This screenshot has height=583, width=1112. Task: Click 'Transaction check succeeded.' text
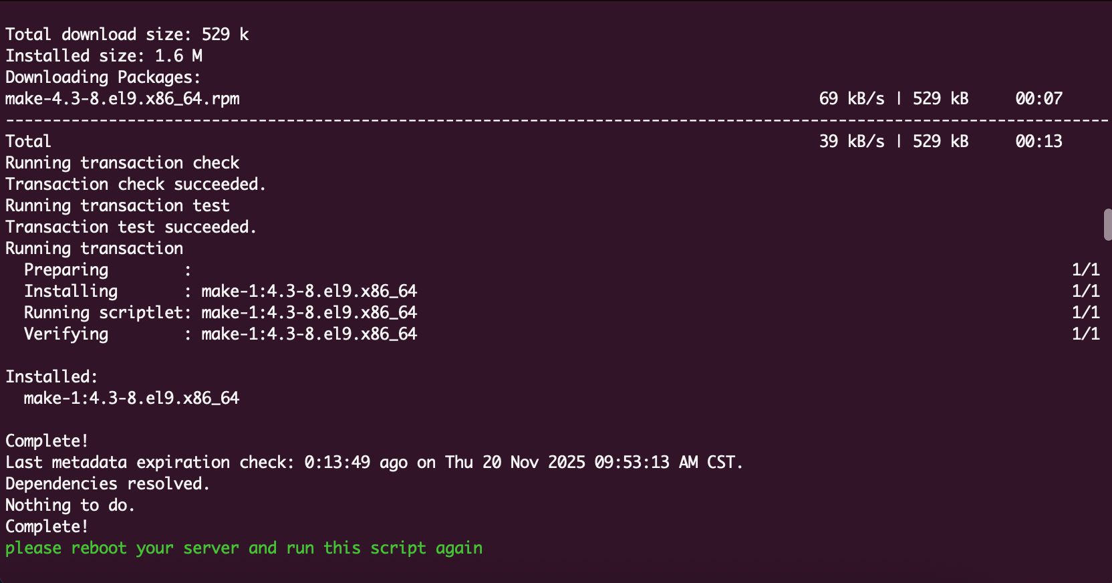pyautogui.click(x=136, y=185)
